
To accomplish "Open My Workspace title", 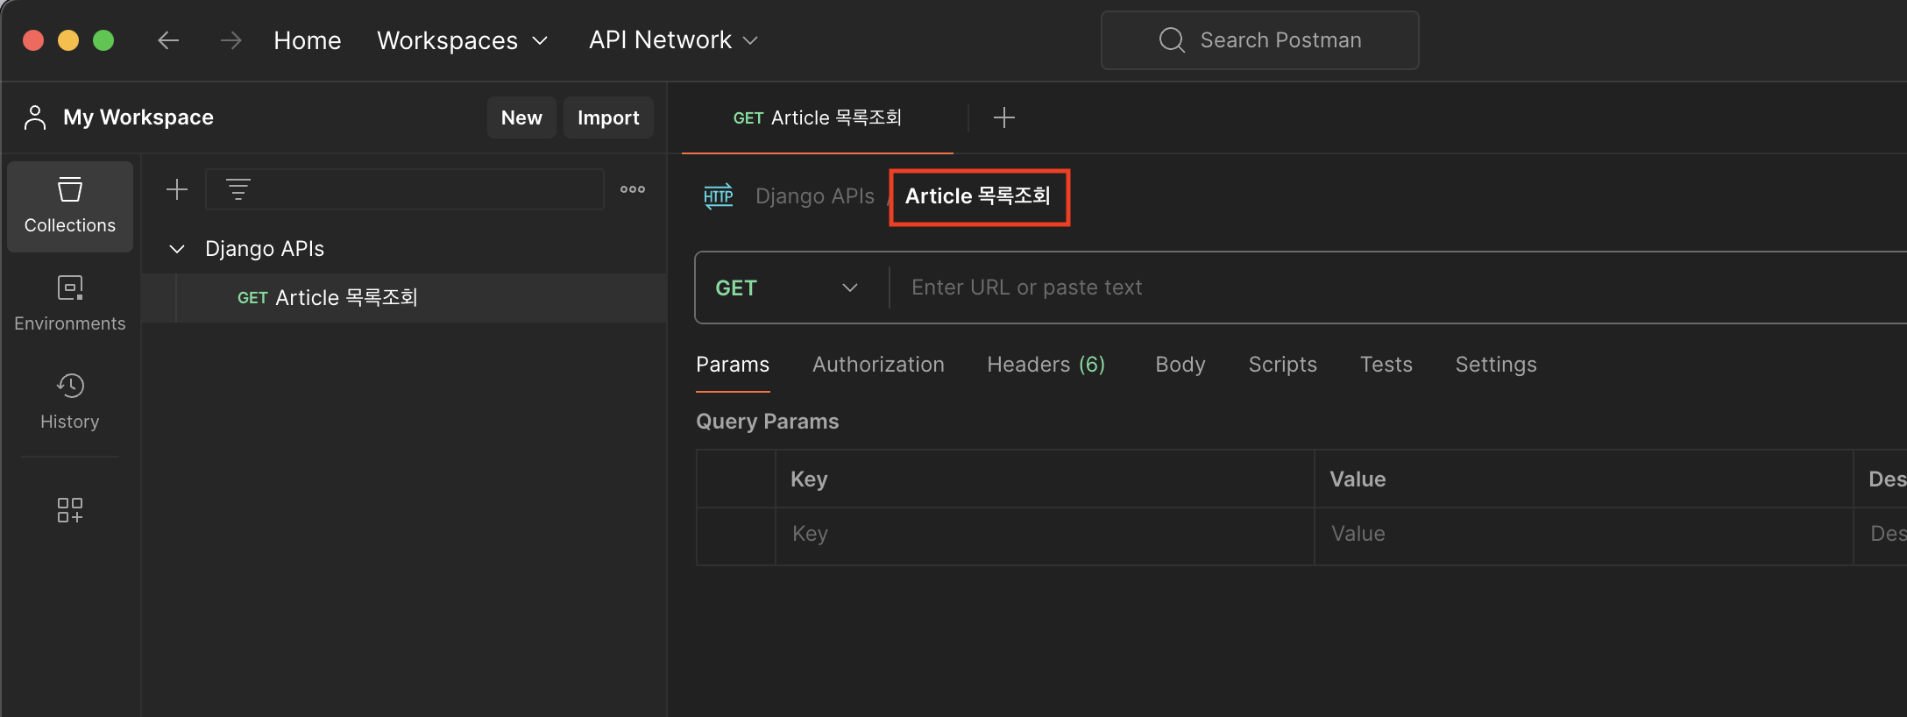I will pyautogui.click(x=138, y=117).
